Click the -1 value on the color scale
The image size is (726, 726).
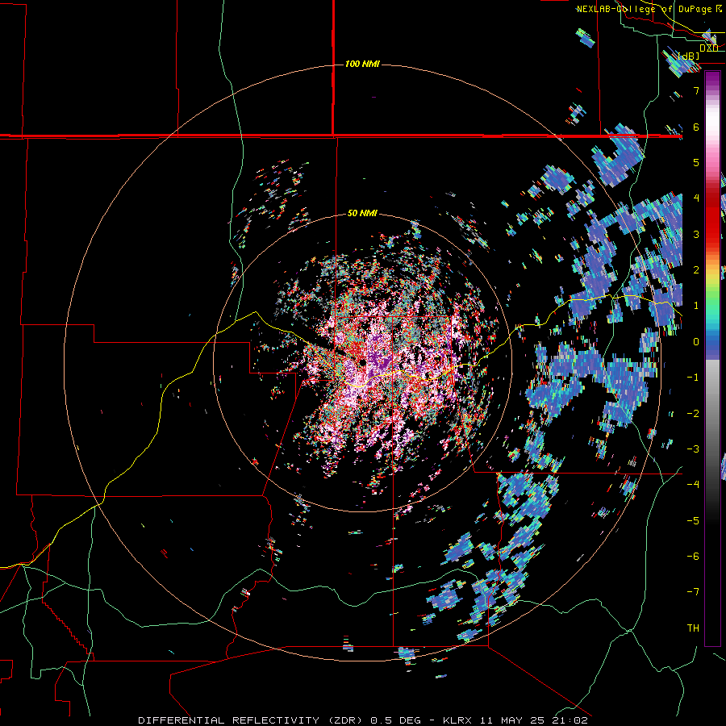click(693, 378)
